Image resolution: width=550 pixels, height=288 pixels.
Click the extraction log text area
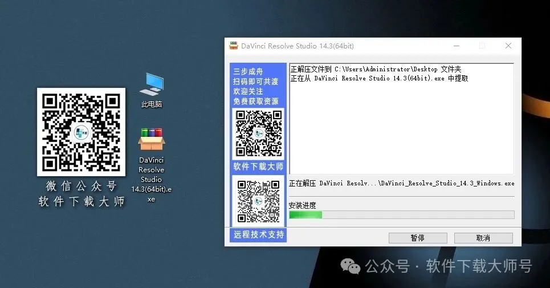[x=402, y=119]
